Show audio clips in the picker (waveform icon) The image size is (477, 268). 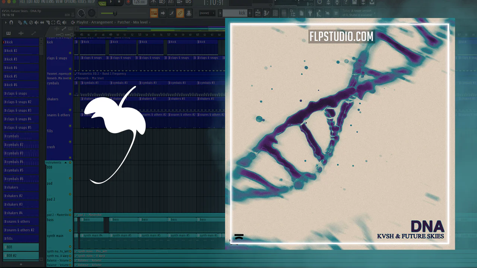(x=21, y=33)
